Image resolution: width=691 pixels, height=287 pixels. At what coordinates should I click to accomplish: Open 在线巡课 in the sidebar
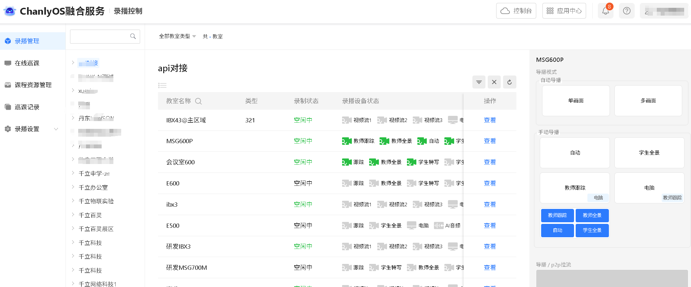(x=27, y=63)
